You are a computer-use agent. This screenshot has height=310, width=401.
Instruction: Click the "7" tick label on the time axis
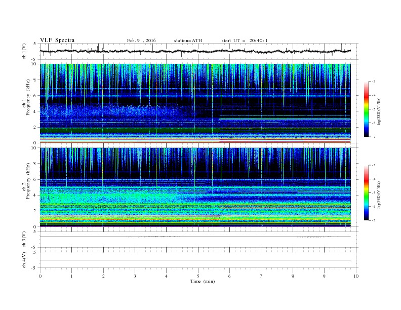(x=261, y=276)
